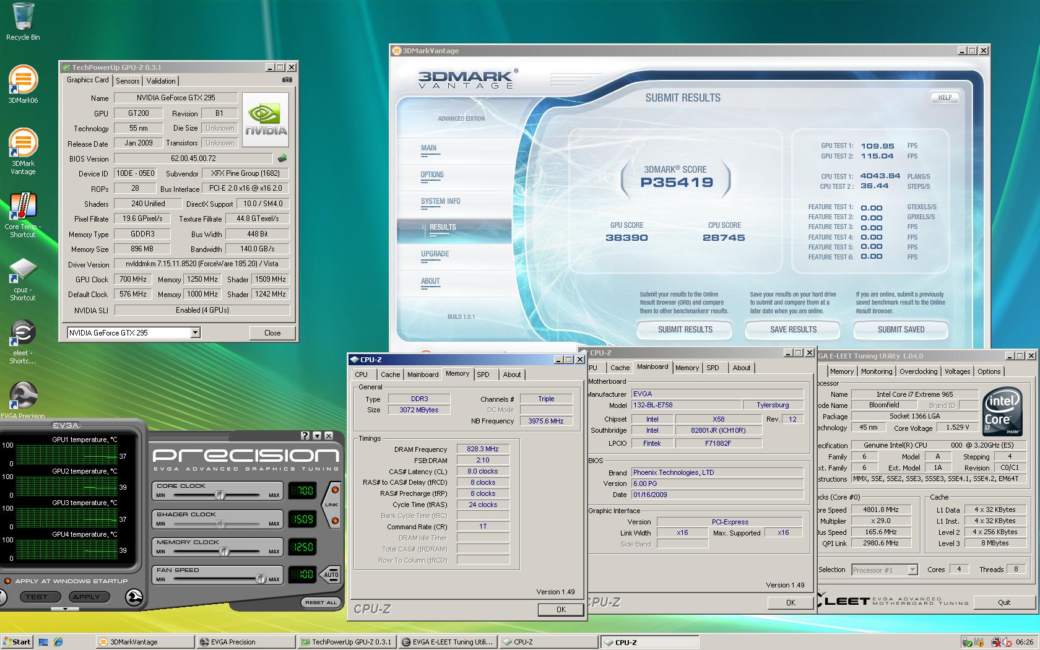The height and width of the screenshot is (650, 1040).
Task: Click GPU-Z screenshot camera icon
Action: point(287,80)
